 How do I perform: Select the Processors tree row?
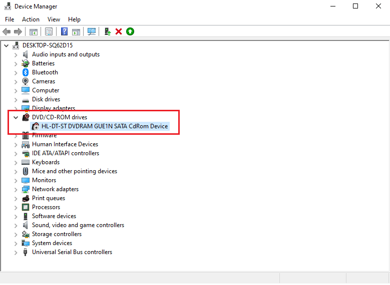[x=46, y=207]
